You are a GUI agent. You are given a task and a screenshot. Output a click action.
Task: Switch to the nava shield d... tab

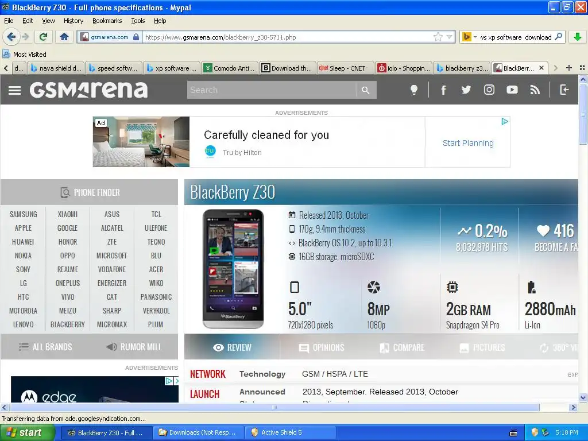point(56,68)
